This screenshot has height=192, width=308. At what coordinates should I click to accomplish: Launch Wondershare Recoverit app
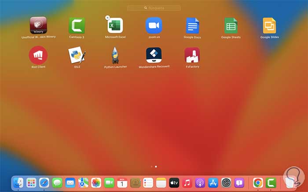click(x=154, y=55)
